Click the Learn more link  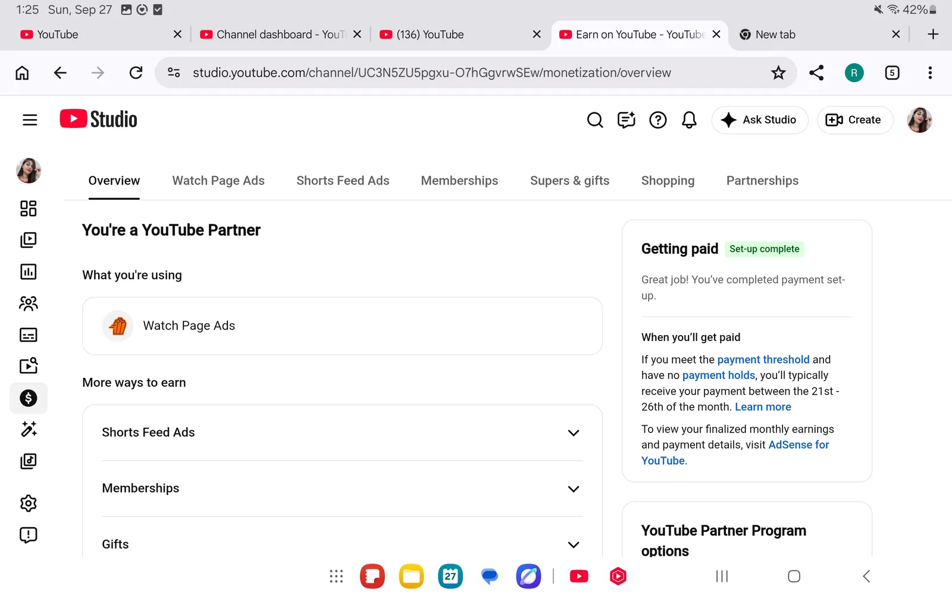tap(763, 407)
